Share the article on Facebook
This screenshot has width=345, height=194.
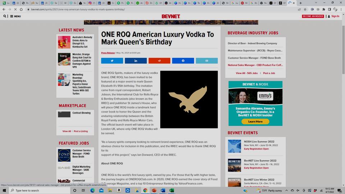(183, 61)
